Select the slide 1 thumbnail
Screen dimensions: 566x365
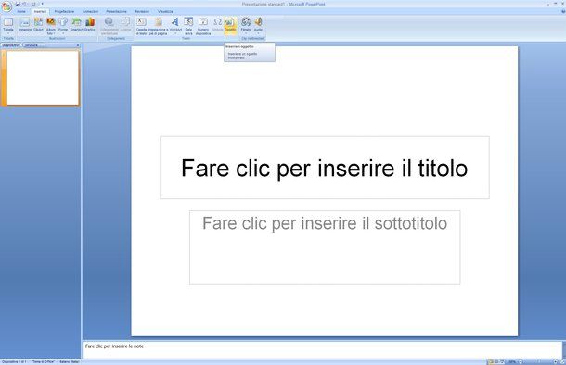point(43,78)
